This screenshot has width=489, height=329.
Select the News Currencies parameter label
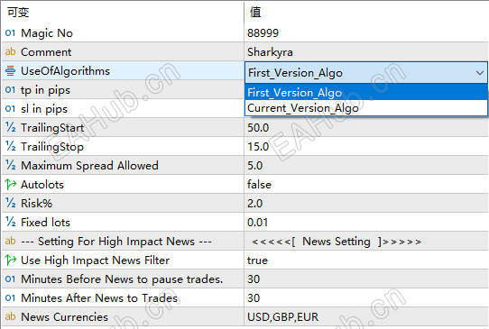(x=64, y=317)
